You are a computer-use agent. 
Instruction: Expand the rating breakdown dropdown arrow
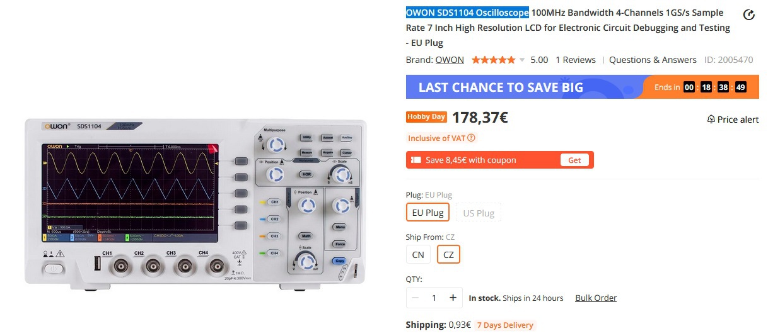point(522,60)
